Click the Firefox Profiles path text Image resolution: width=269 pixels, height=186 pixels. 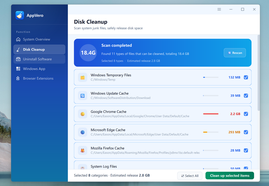(x=145, y=153)
